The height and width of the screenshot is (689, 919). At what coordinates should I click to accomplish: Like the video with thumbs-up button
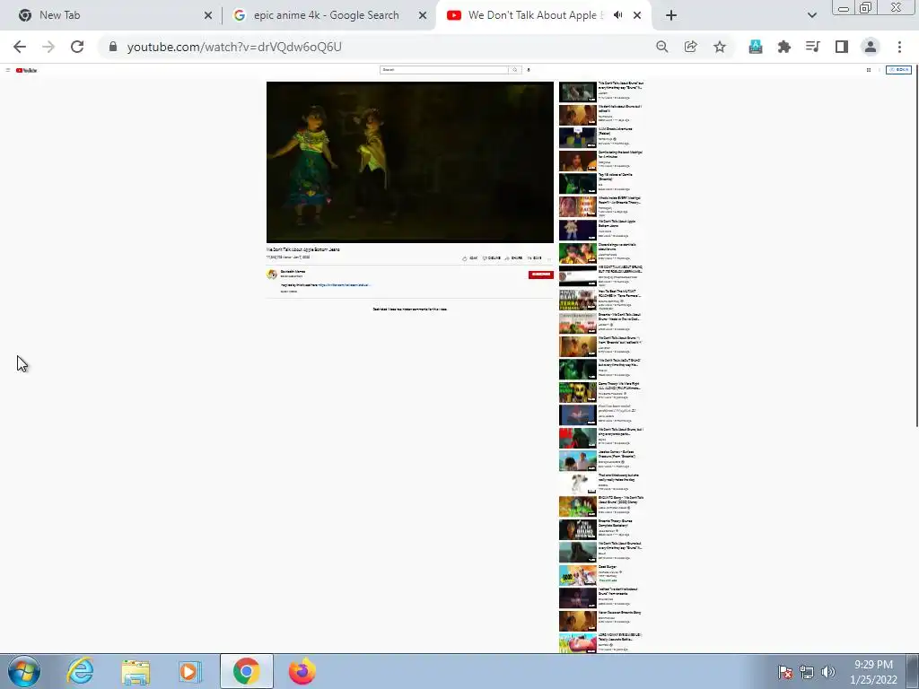(x=469, y=257)
